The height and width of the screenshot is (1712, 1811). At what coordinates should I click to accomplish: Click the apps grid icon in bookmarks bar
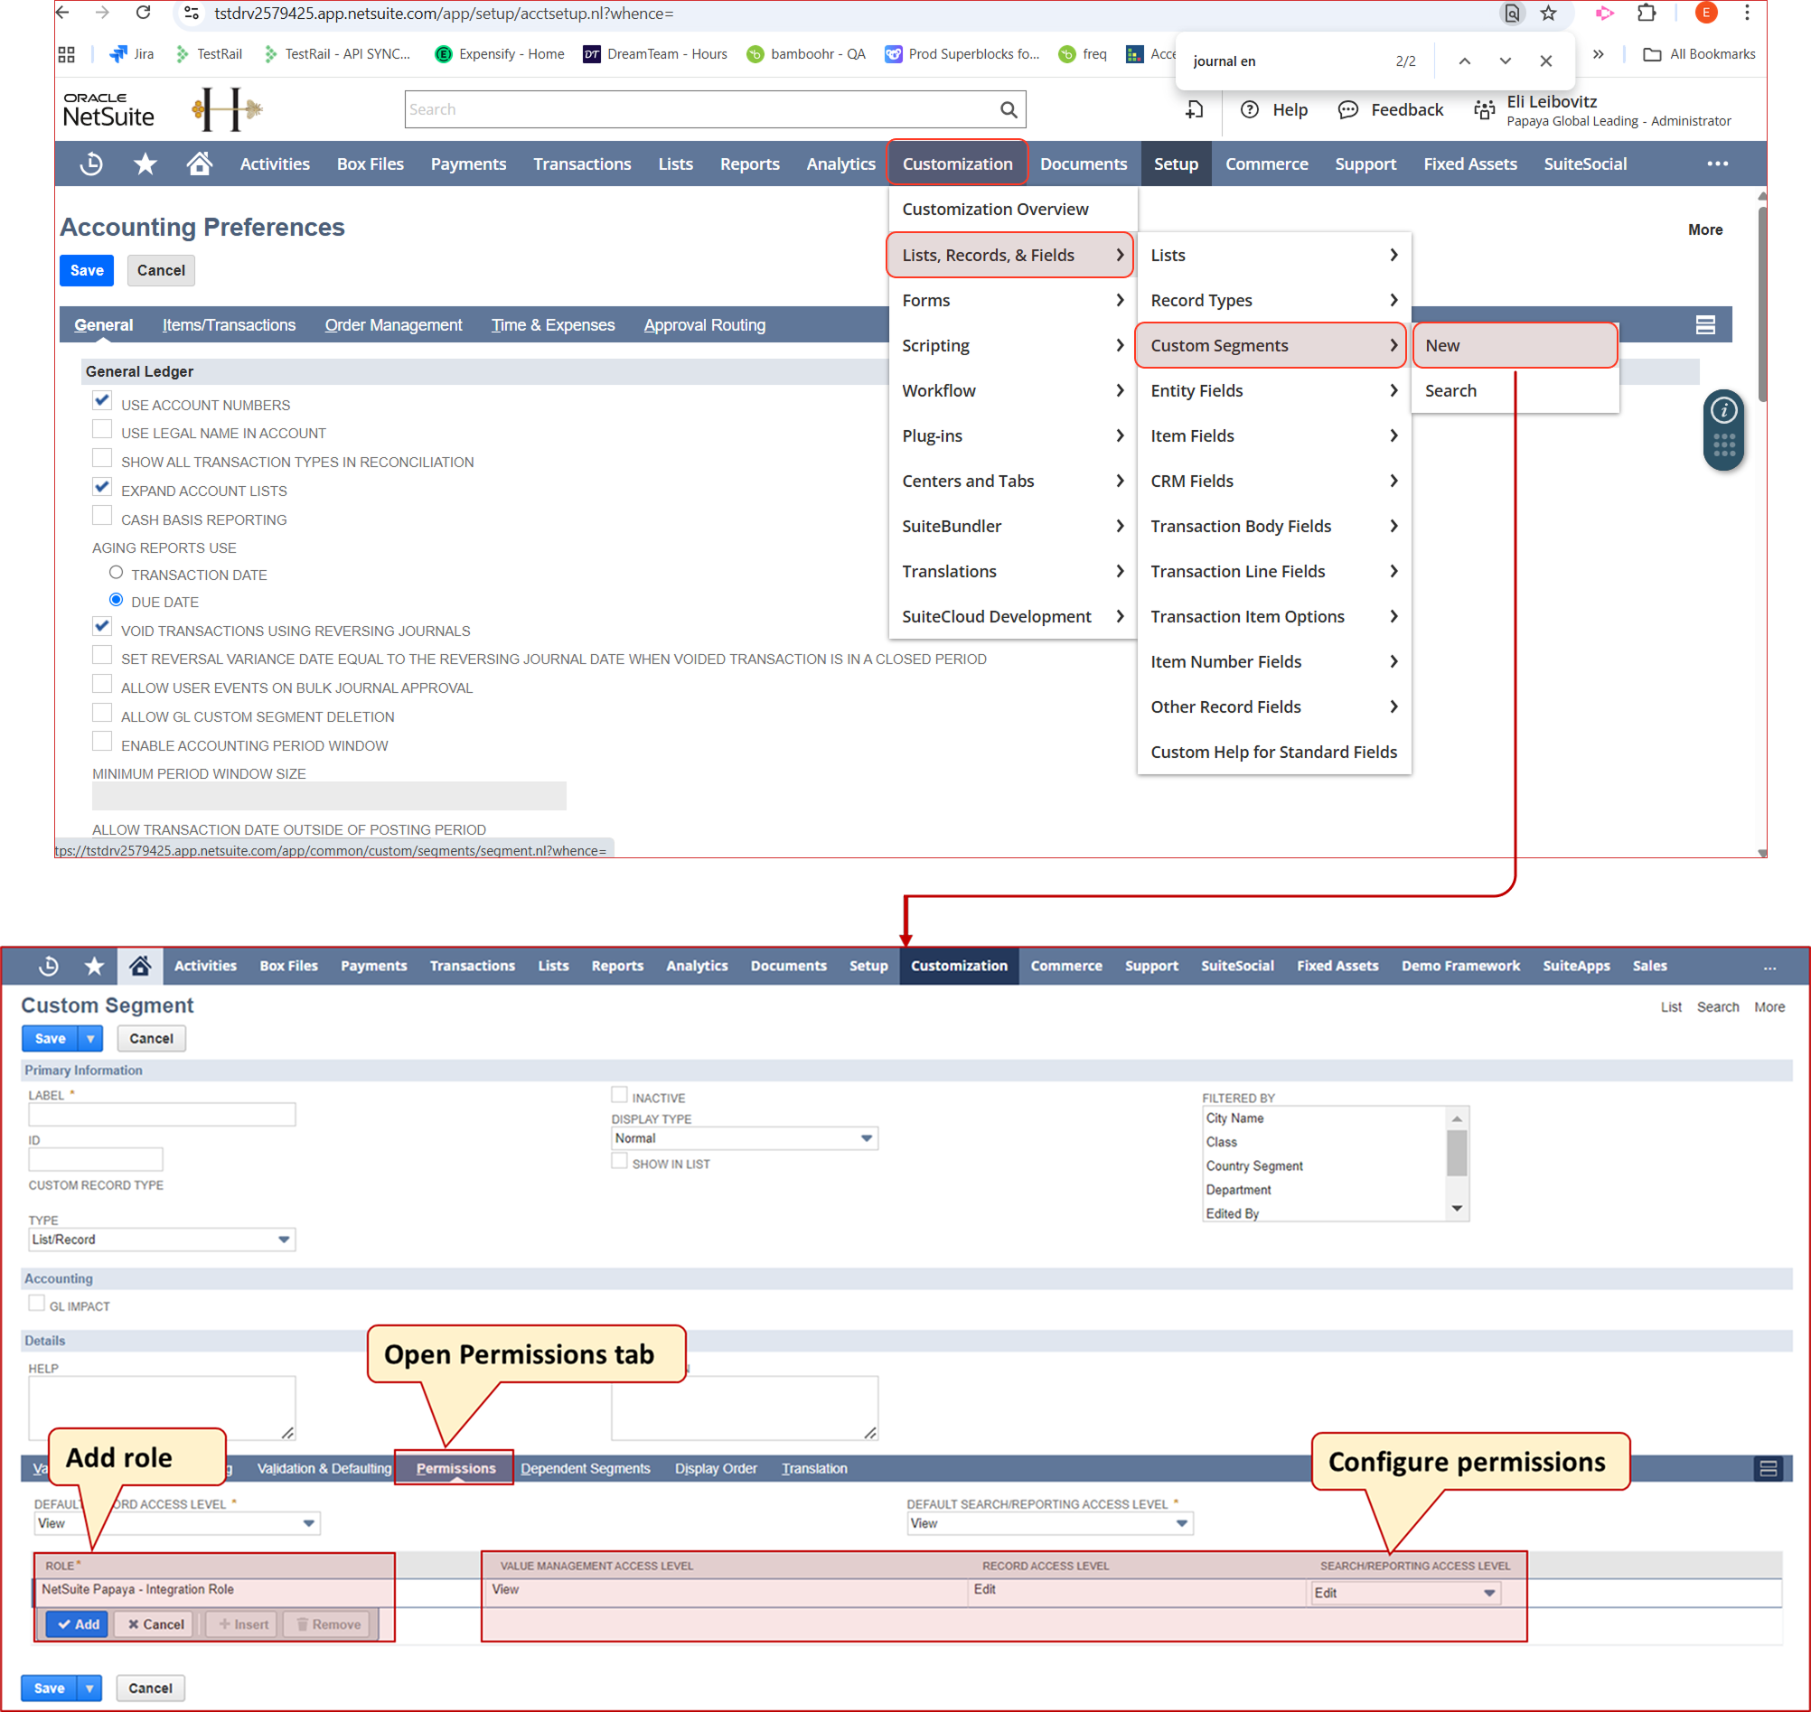pyautogui.click(x=67, y=54)
